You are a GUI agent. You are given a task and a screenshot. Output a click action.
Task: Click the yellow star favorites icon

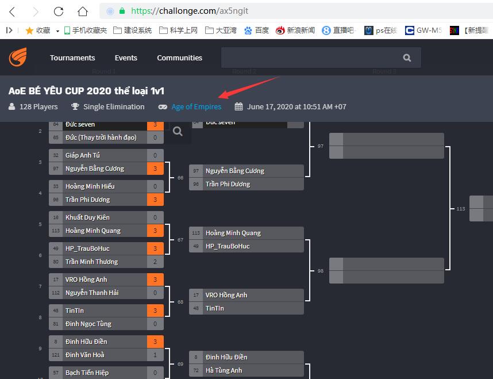pos(29,30)
